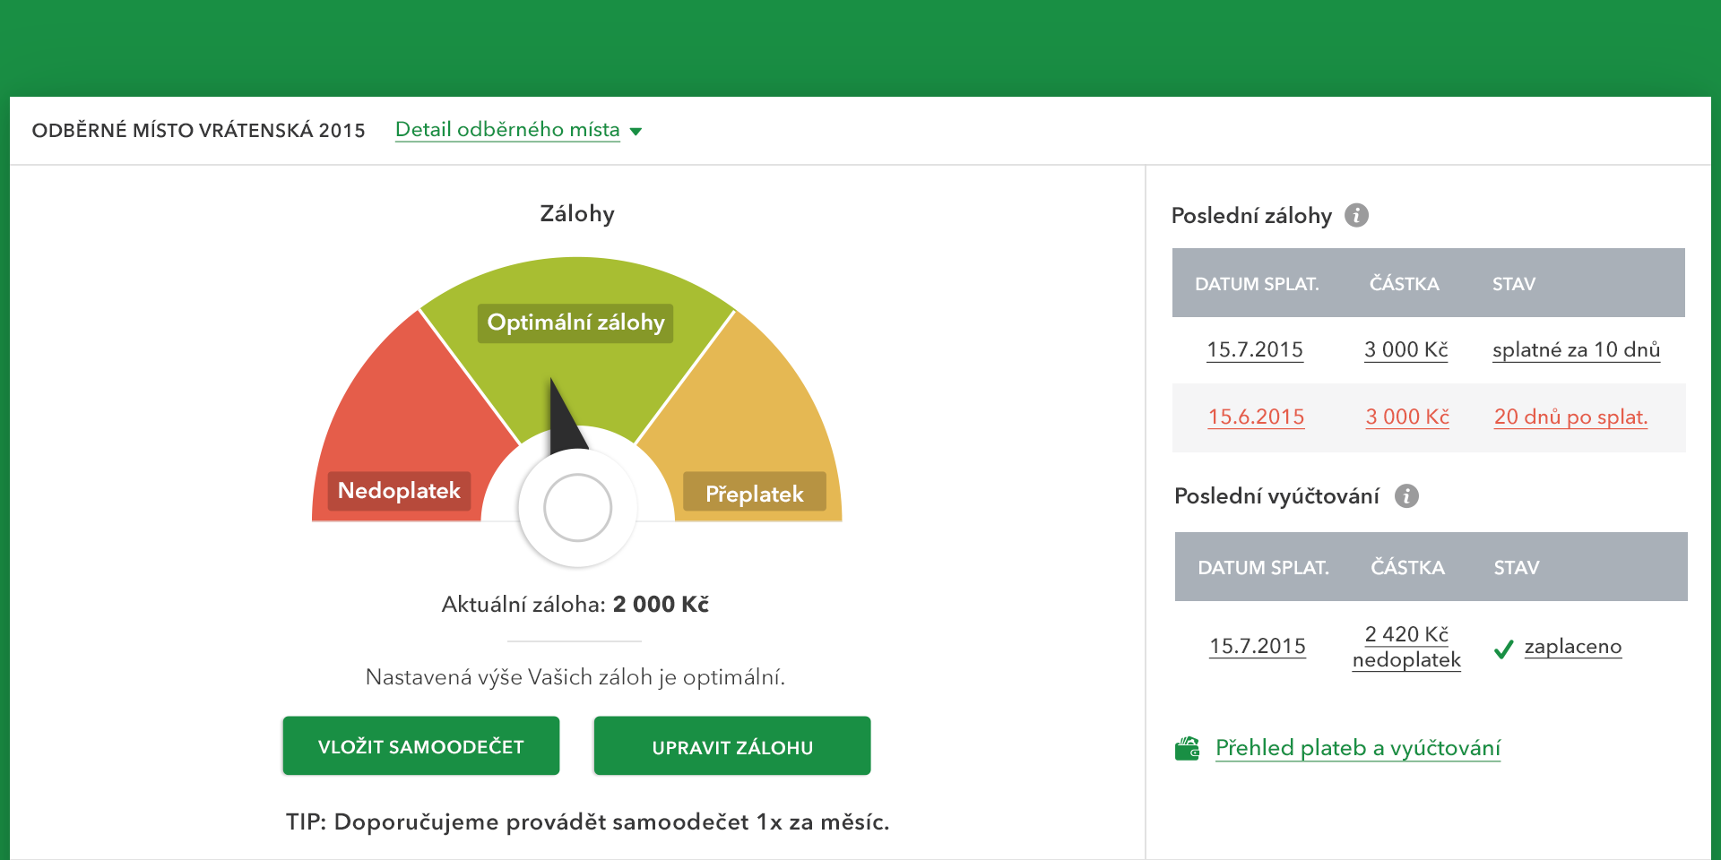Click green checkmark next to zaplaceno
This screenshot has width=1721, height=860.
(1503, 649)
